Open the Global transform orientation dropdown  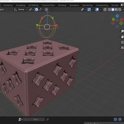click(x=20, y=10)
